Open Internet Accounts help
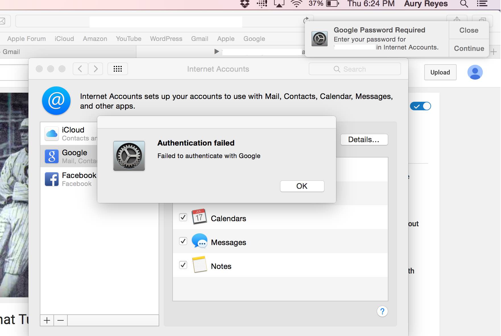This screenshot has height=336, width=501. click(382, 311)
